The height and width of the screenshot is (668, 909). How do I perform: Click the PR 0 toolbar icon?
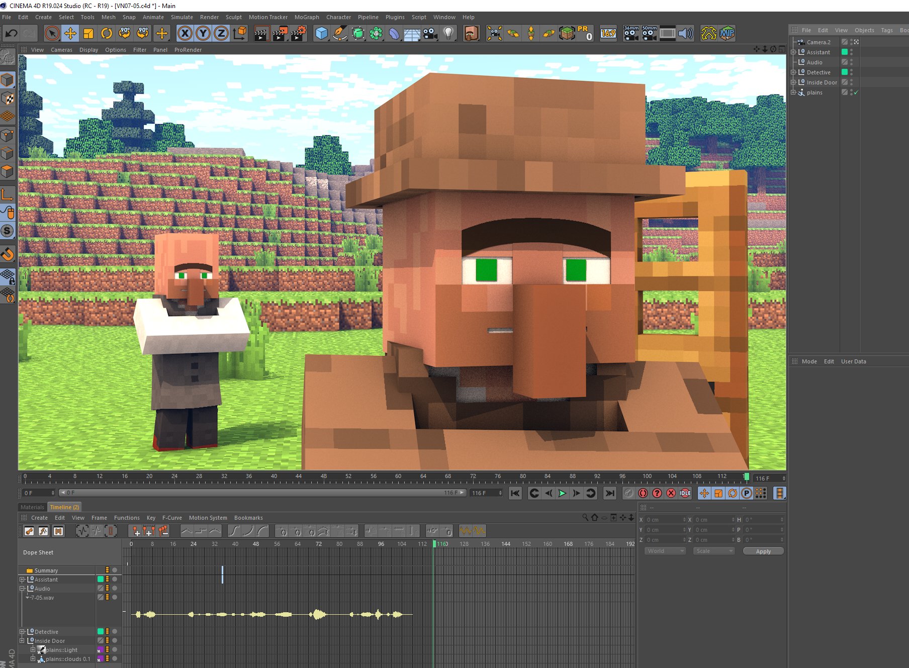pos(585,34)
